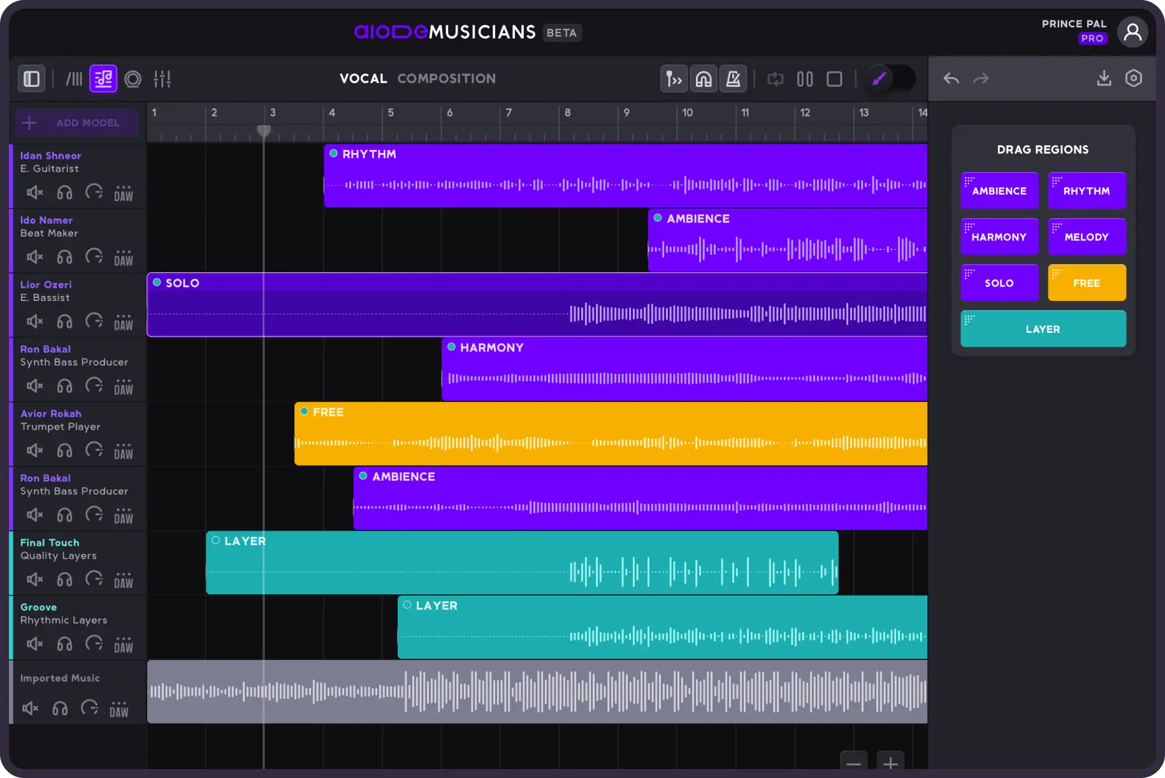Solo Avior Rokah's trumpet track with headphones

click(x=64, y=450)
